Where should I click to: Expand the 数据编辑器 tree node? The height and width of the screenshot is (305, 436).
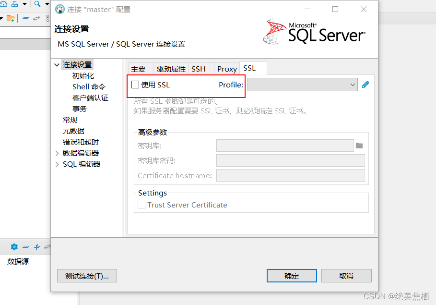click(58, 153)
